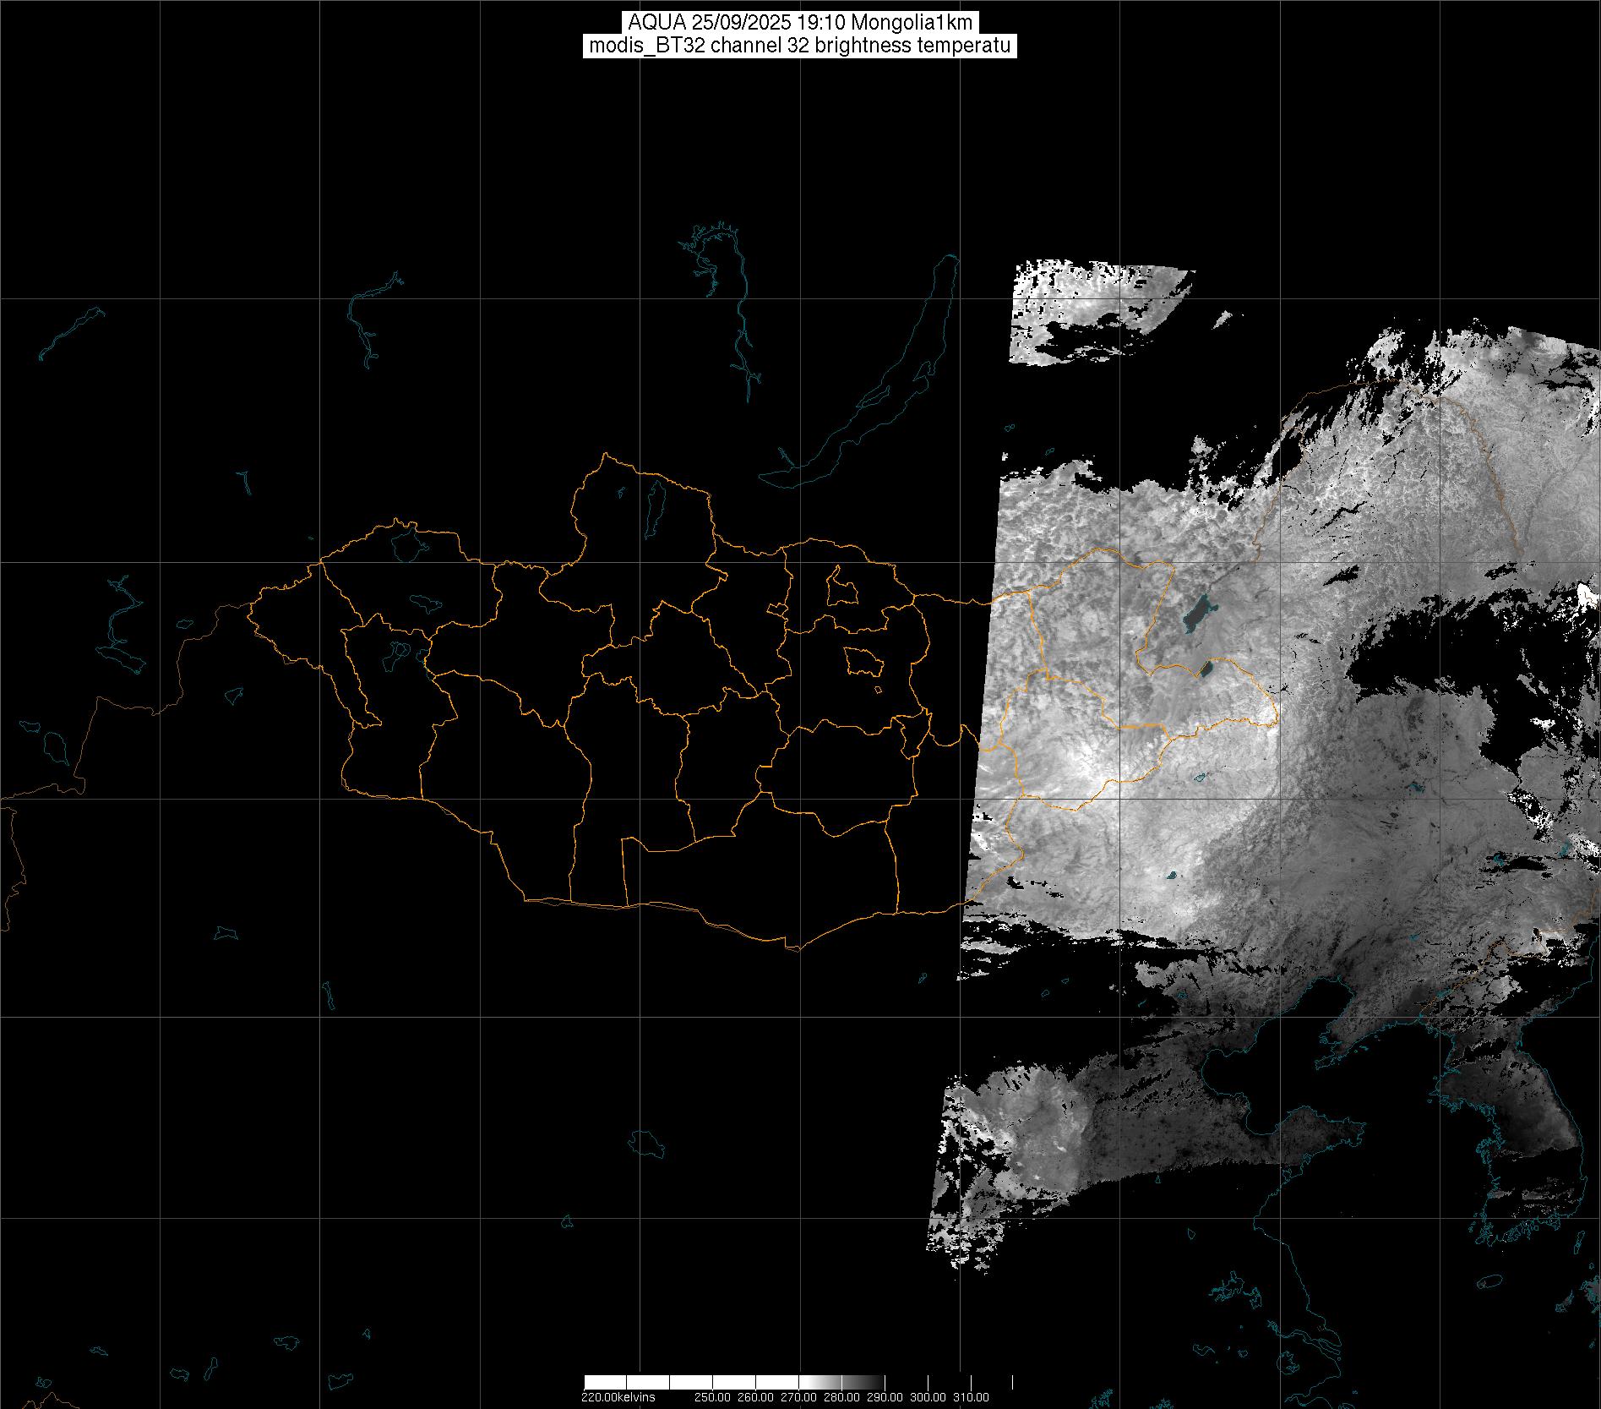Click the "250.00" scale label

tap(713, 1397)
